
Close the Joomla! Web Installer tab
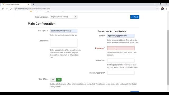click(29, 4)
